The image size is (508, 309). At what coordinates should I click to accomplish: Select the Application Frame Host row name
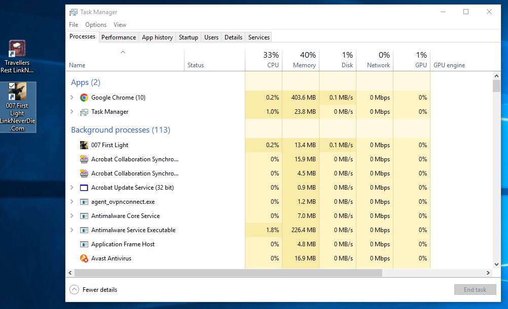tap(123, 244)
